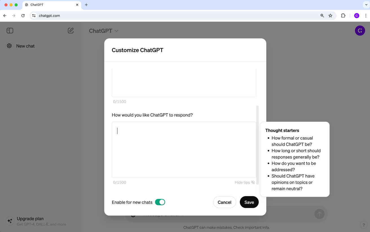This screenshot has width=370, height=232.
Task: Click the upper 0/1500 character counter
Action: point(120,102)
